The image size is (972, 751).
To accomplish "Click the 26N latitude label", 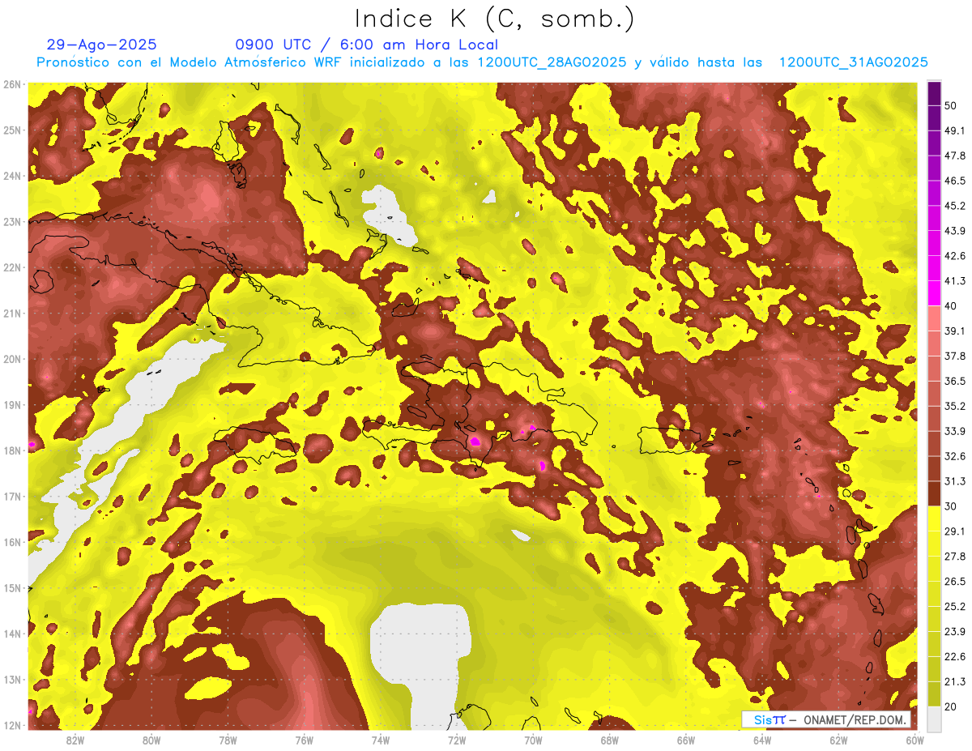I will tap(12, 84).
